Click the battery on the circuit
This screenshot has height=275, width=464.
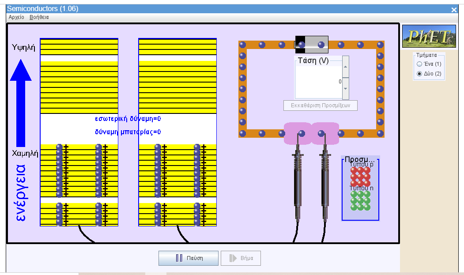[x=312, y=44]
